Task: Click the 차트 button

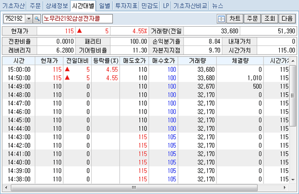Action: (x=235, y=19)
